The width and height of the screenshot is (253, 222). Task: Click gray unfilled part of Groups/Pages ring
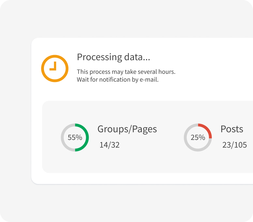[x=63, y=137]
